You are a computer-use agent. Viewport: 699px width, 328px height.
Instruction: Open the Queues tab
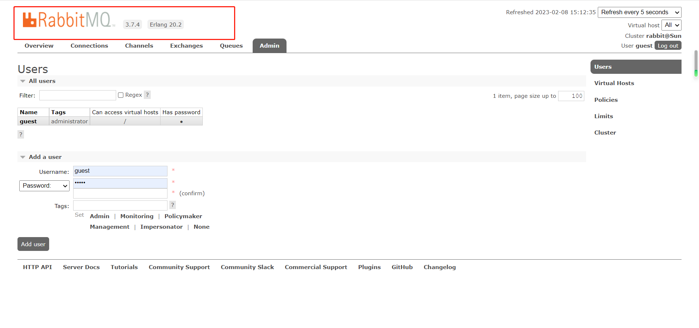click(x=231, y=46)
